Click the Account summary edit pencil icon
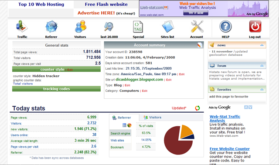Viewport: 279px width, 165px height. tap(200, 45)
